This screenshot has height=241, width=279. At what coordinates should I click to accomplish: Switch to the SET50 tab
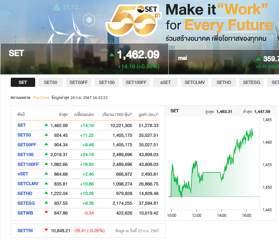[51, 82]
